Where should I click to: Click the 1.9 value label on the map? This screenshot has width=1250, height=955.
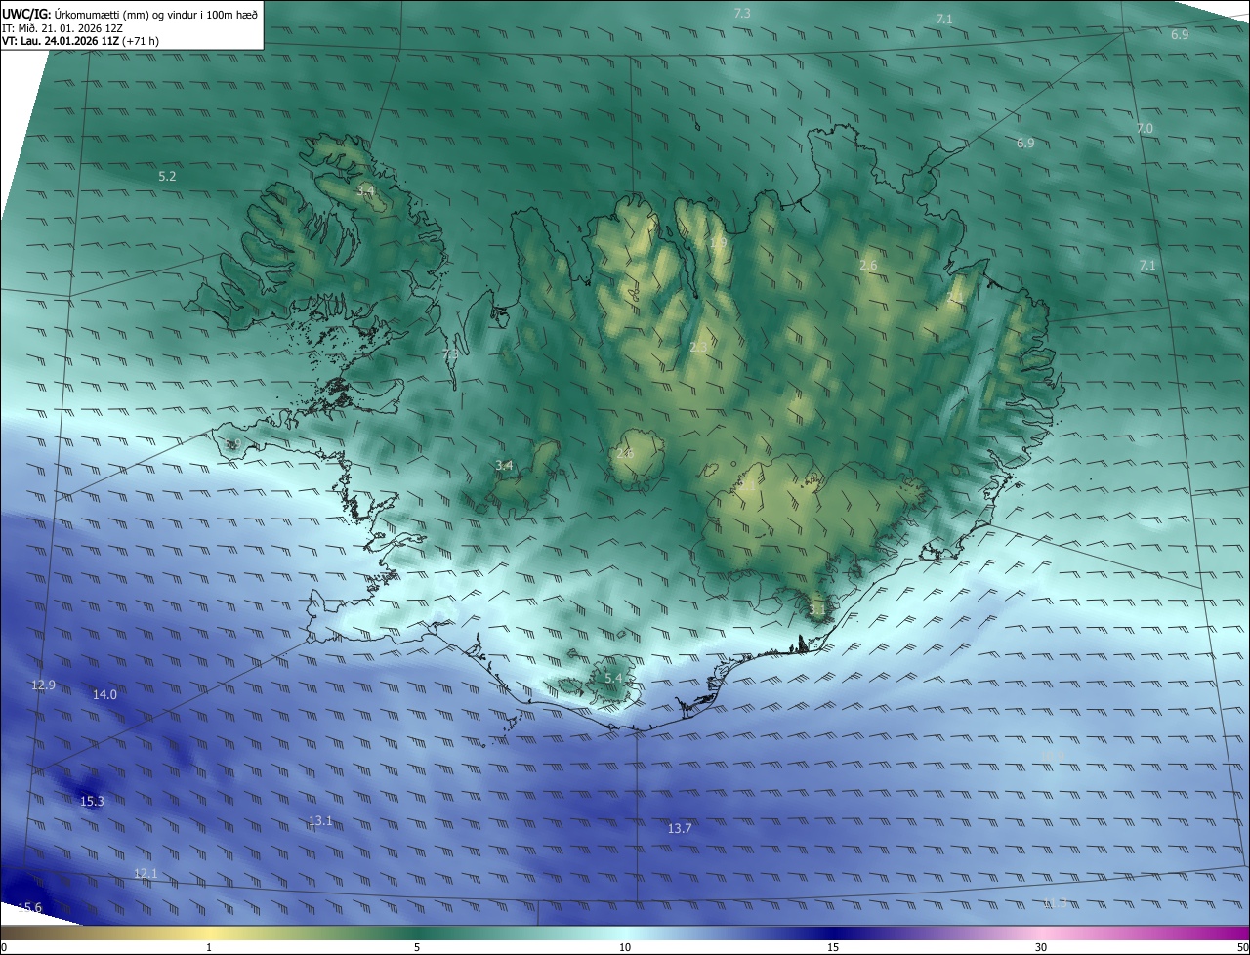(718, 243)
